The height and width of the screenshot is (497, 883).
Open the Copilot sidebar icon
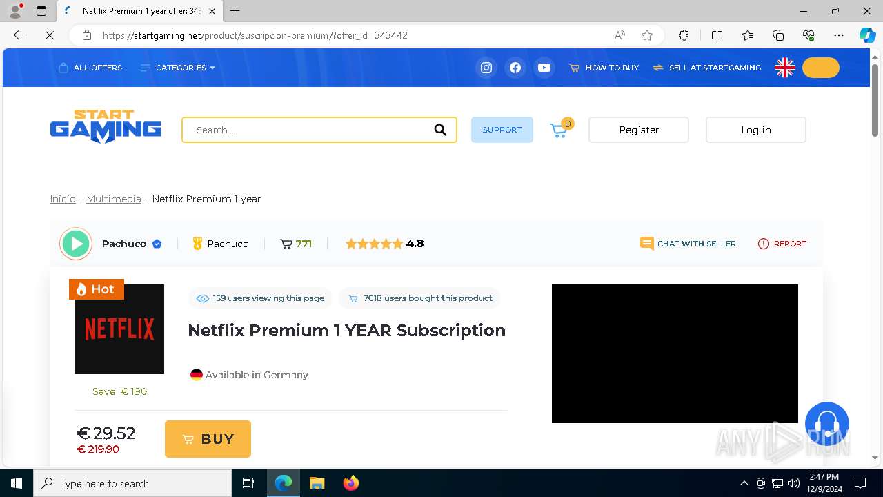867,35
